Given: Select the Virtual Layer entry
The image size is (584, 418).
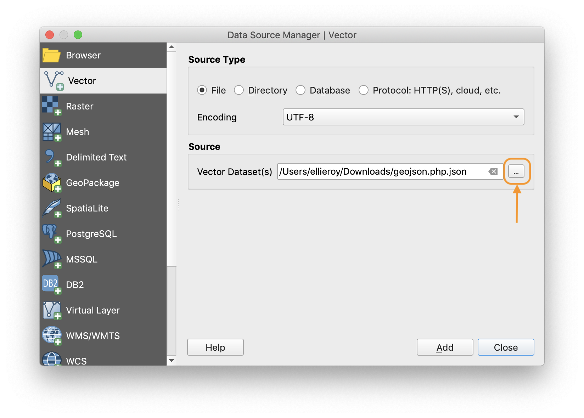Looking at the screenshot, I should 52,310.
